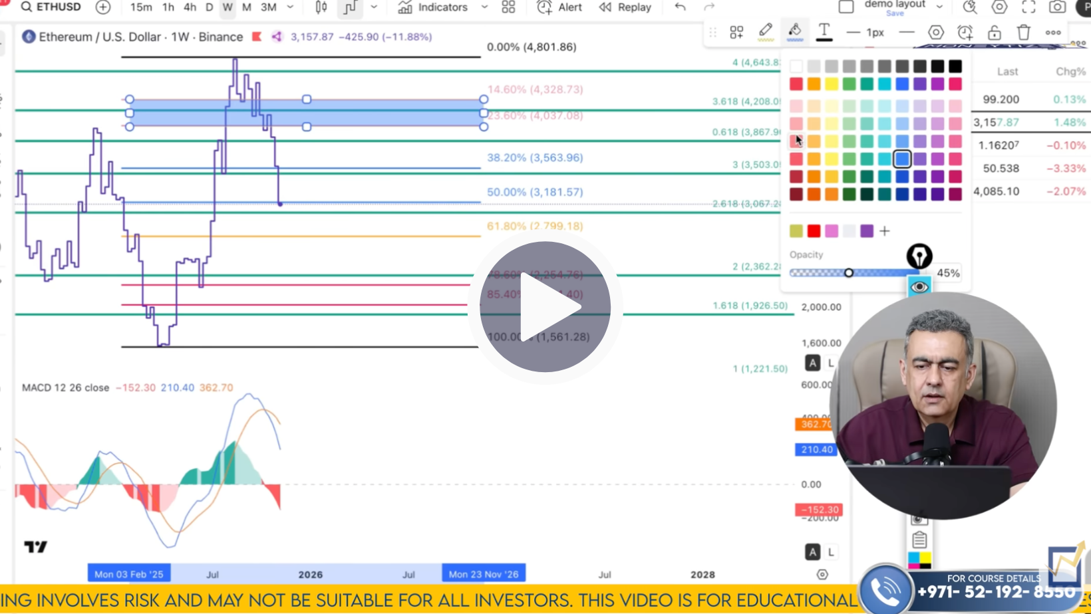This screenshot has height=614, width=1091.
Task: Open the timeframe dropdown next to 3M
Action: click(290, 7)
